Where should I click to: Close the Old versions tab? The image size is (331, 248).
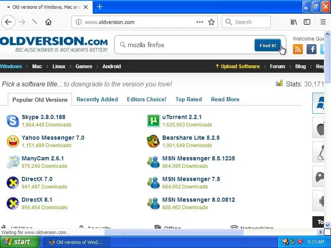tap(86, 7)
